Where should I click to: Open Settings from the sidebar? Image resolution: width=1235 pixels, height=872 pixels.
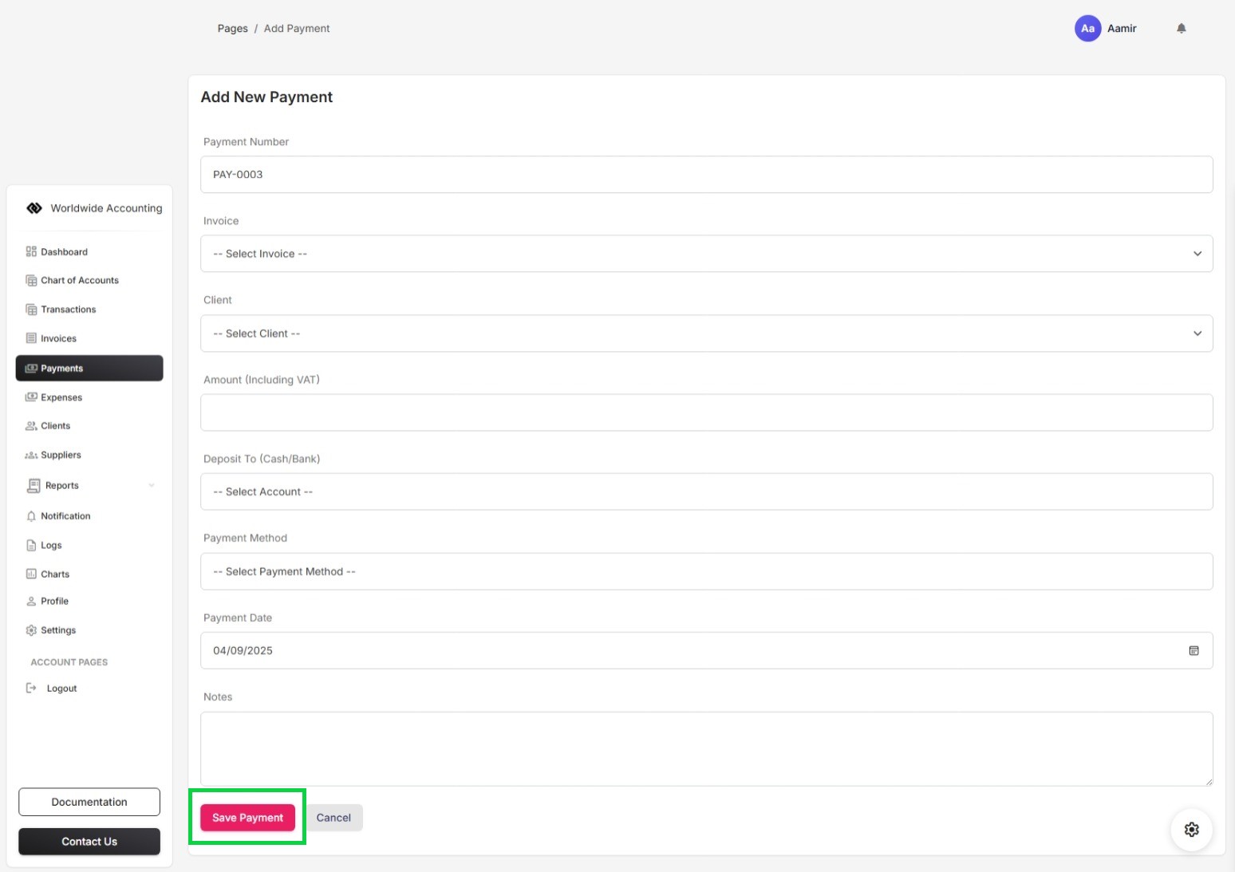[57, 629]
